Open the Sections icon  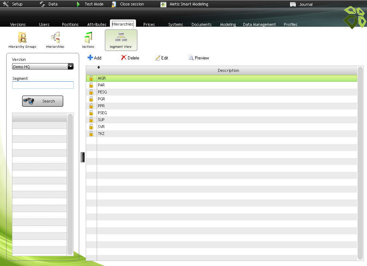88,38
